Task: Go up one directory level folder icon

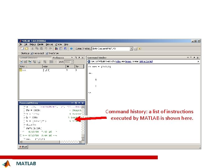Action: (140, 49)
